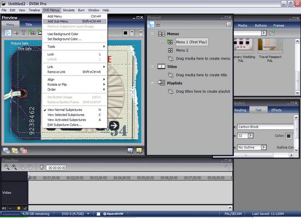This screenshot has width=301, height=218.
Task: Click the OpenDVD checkbox in status bar
Action: click(x=99, y=214)
